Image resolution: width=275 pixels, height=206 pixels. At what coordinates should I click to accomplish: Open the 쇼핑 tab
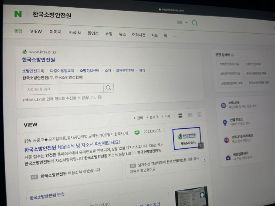(x=109, y=34)
